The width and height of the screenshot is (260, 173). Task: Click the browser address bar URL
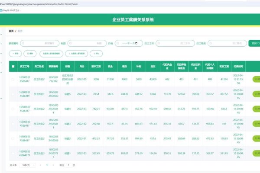(x=39, y=4)
